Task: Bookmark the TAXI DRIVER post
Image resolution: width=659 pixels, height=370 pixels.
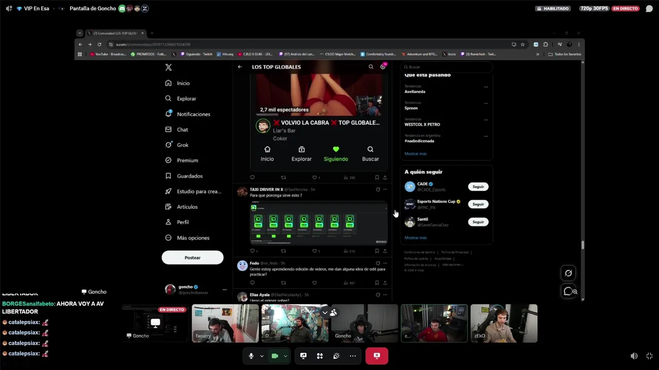Action: pos(377,251)
